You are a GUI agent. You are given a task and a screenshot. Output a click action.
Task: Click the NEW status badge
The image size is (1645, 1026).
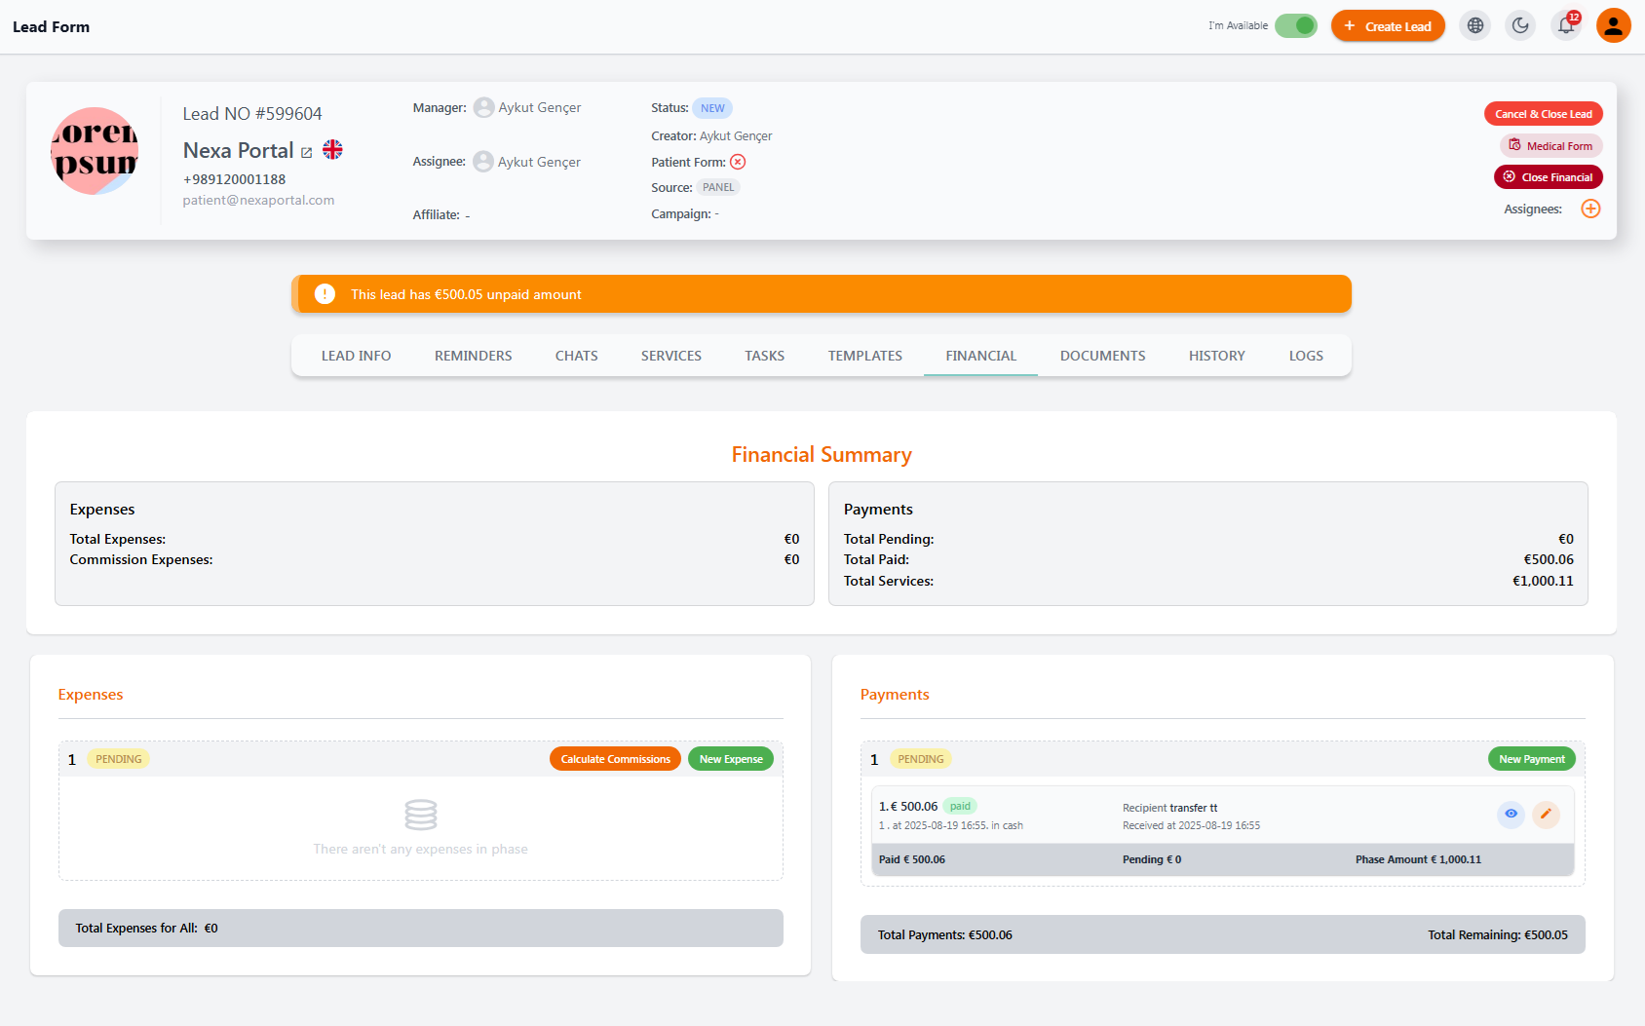pyautogui.click(x=712, y=108)
